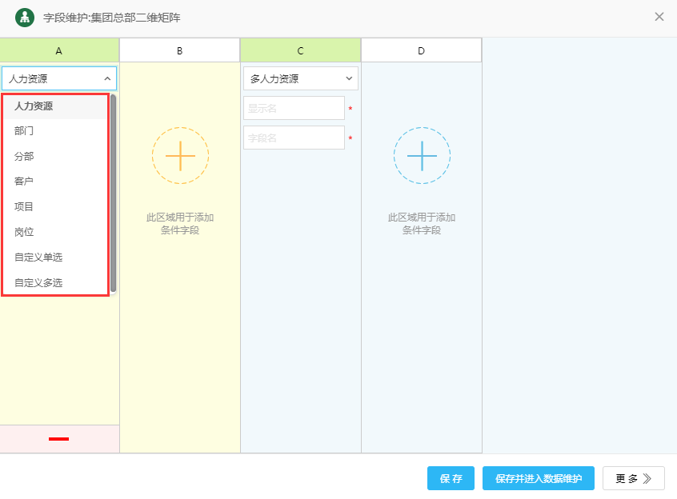677x499 pixels.
Task: Choose 项目 in the field type list
Action: 24,206
